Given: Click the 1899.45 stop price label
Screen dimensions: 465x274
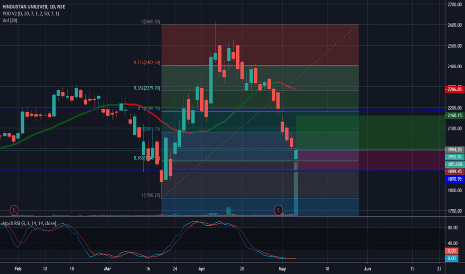Looking at the screenshot, I should [455, 171].
